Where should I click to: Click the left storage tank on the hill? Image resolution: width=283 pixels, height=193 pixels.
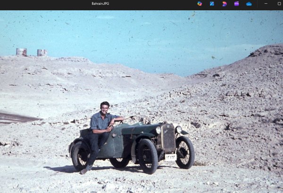point(21,52)
